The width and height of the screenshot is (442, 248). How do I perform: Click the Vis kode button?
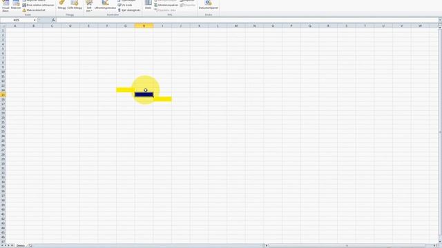(125, 5)
